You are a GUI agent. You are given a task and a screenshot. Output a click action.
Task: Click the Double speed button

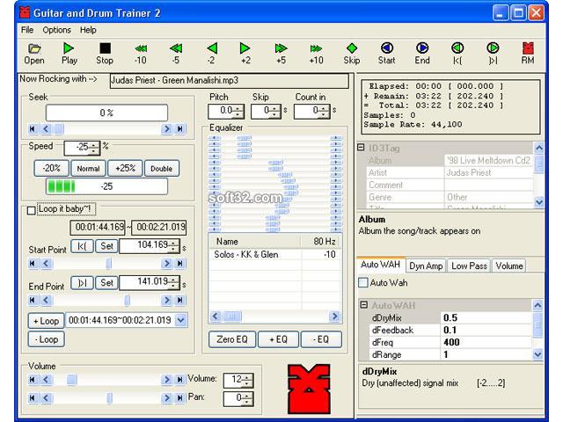coord(162,168)
